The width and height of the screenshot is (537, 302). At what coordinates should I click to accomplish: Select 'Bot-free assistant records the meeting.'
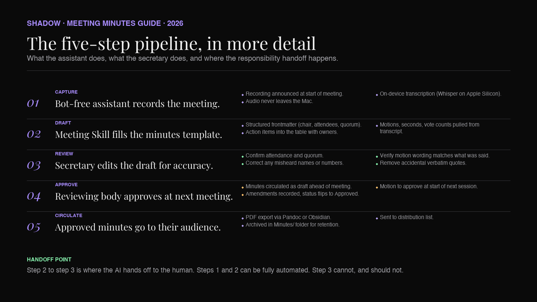coord(137,104)
